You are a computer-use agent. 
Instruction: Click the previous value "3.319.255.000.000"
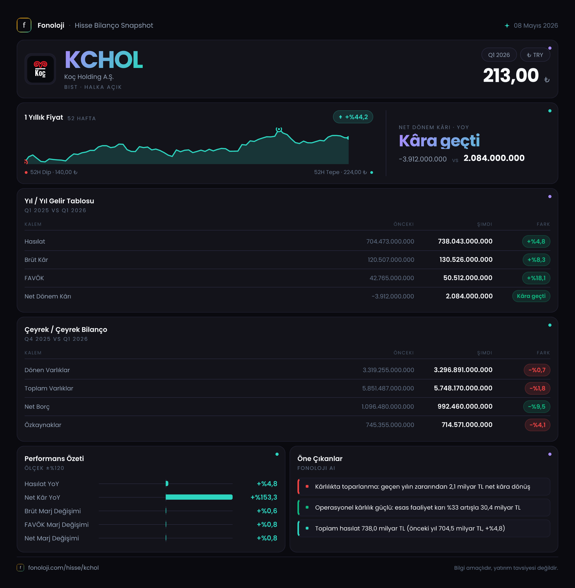click(x=388, y=370)
